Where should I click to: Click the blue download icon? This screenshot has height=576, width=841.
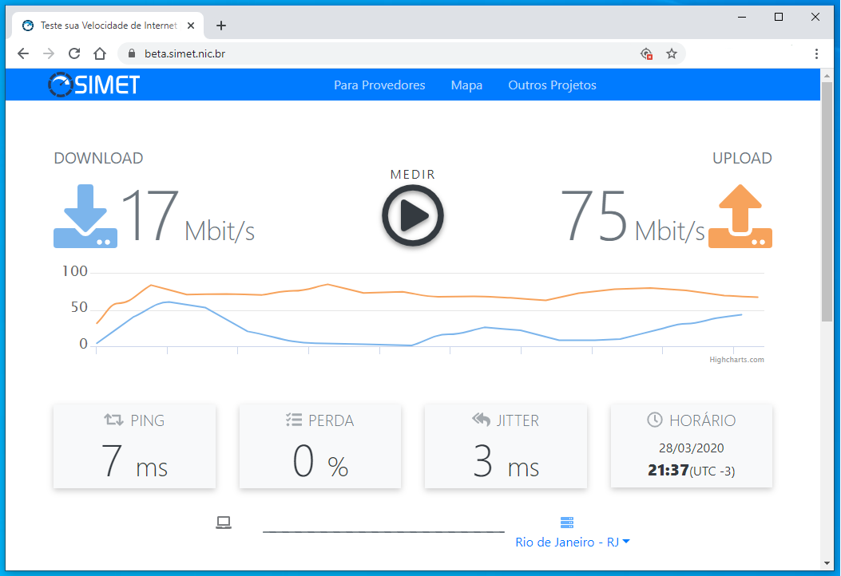[x=85, y=216]
